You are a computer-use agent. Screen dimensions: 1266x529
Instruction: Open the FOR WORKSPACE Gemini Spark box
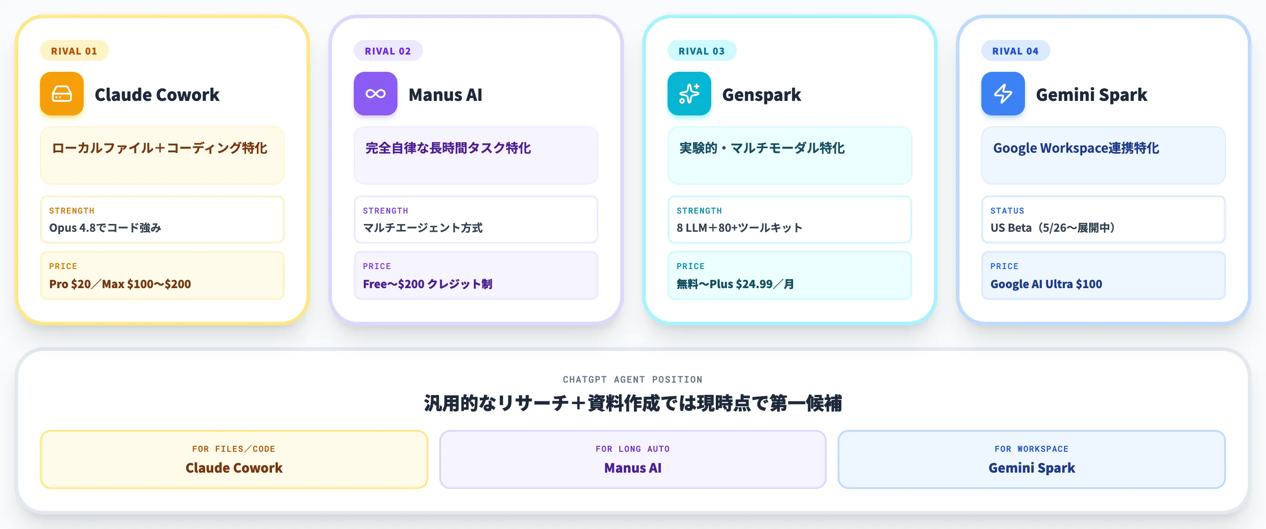coord(1031,459)
